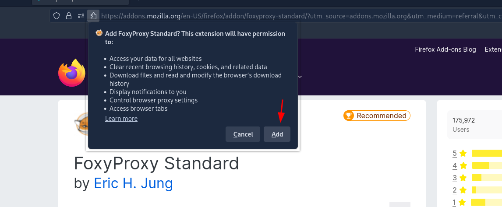
Task: Select the 4 star rating bar
Action: 487,165
